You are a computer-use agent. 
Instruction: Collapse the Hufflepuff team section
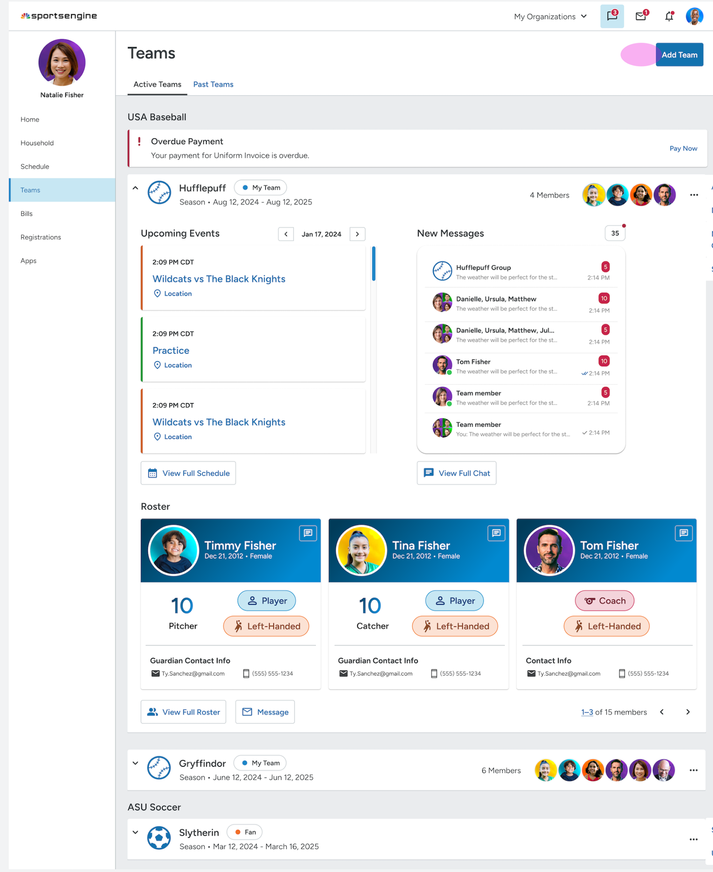(135, 188)
